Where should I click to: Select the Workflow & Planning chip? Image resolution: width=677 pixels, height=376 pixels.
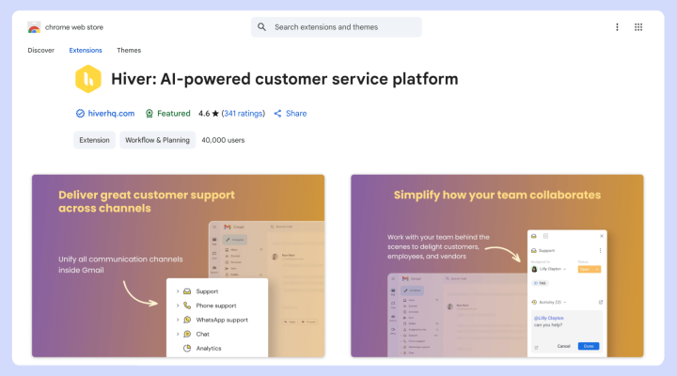158,140
